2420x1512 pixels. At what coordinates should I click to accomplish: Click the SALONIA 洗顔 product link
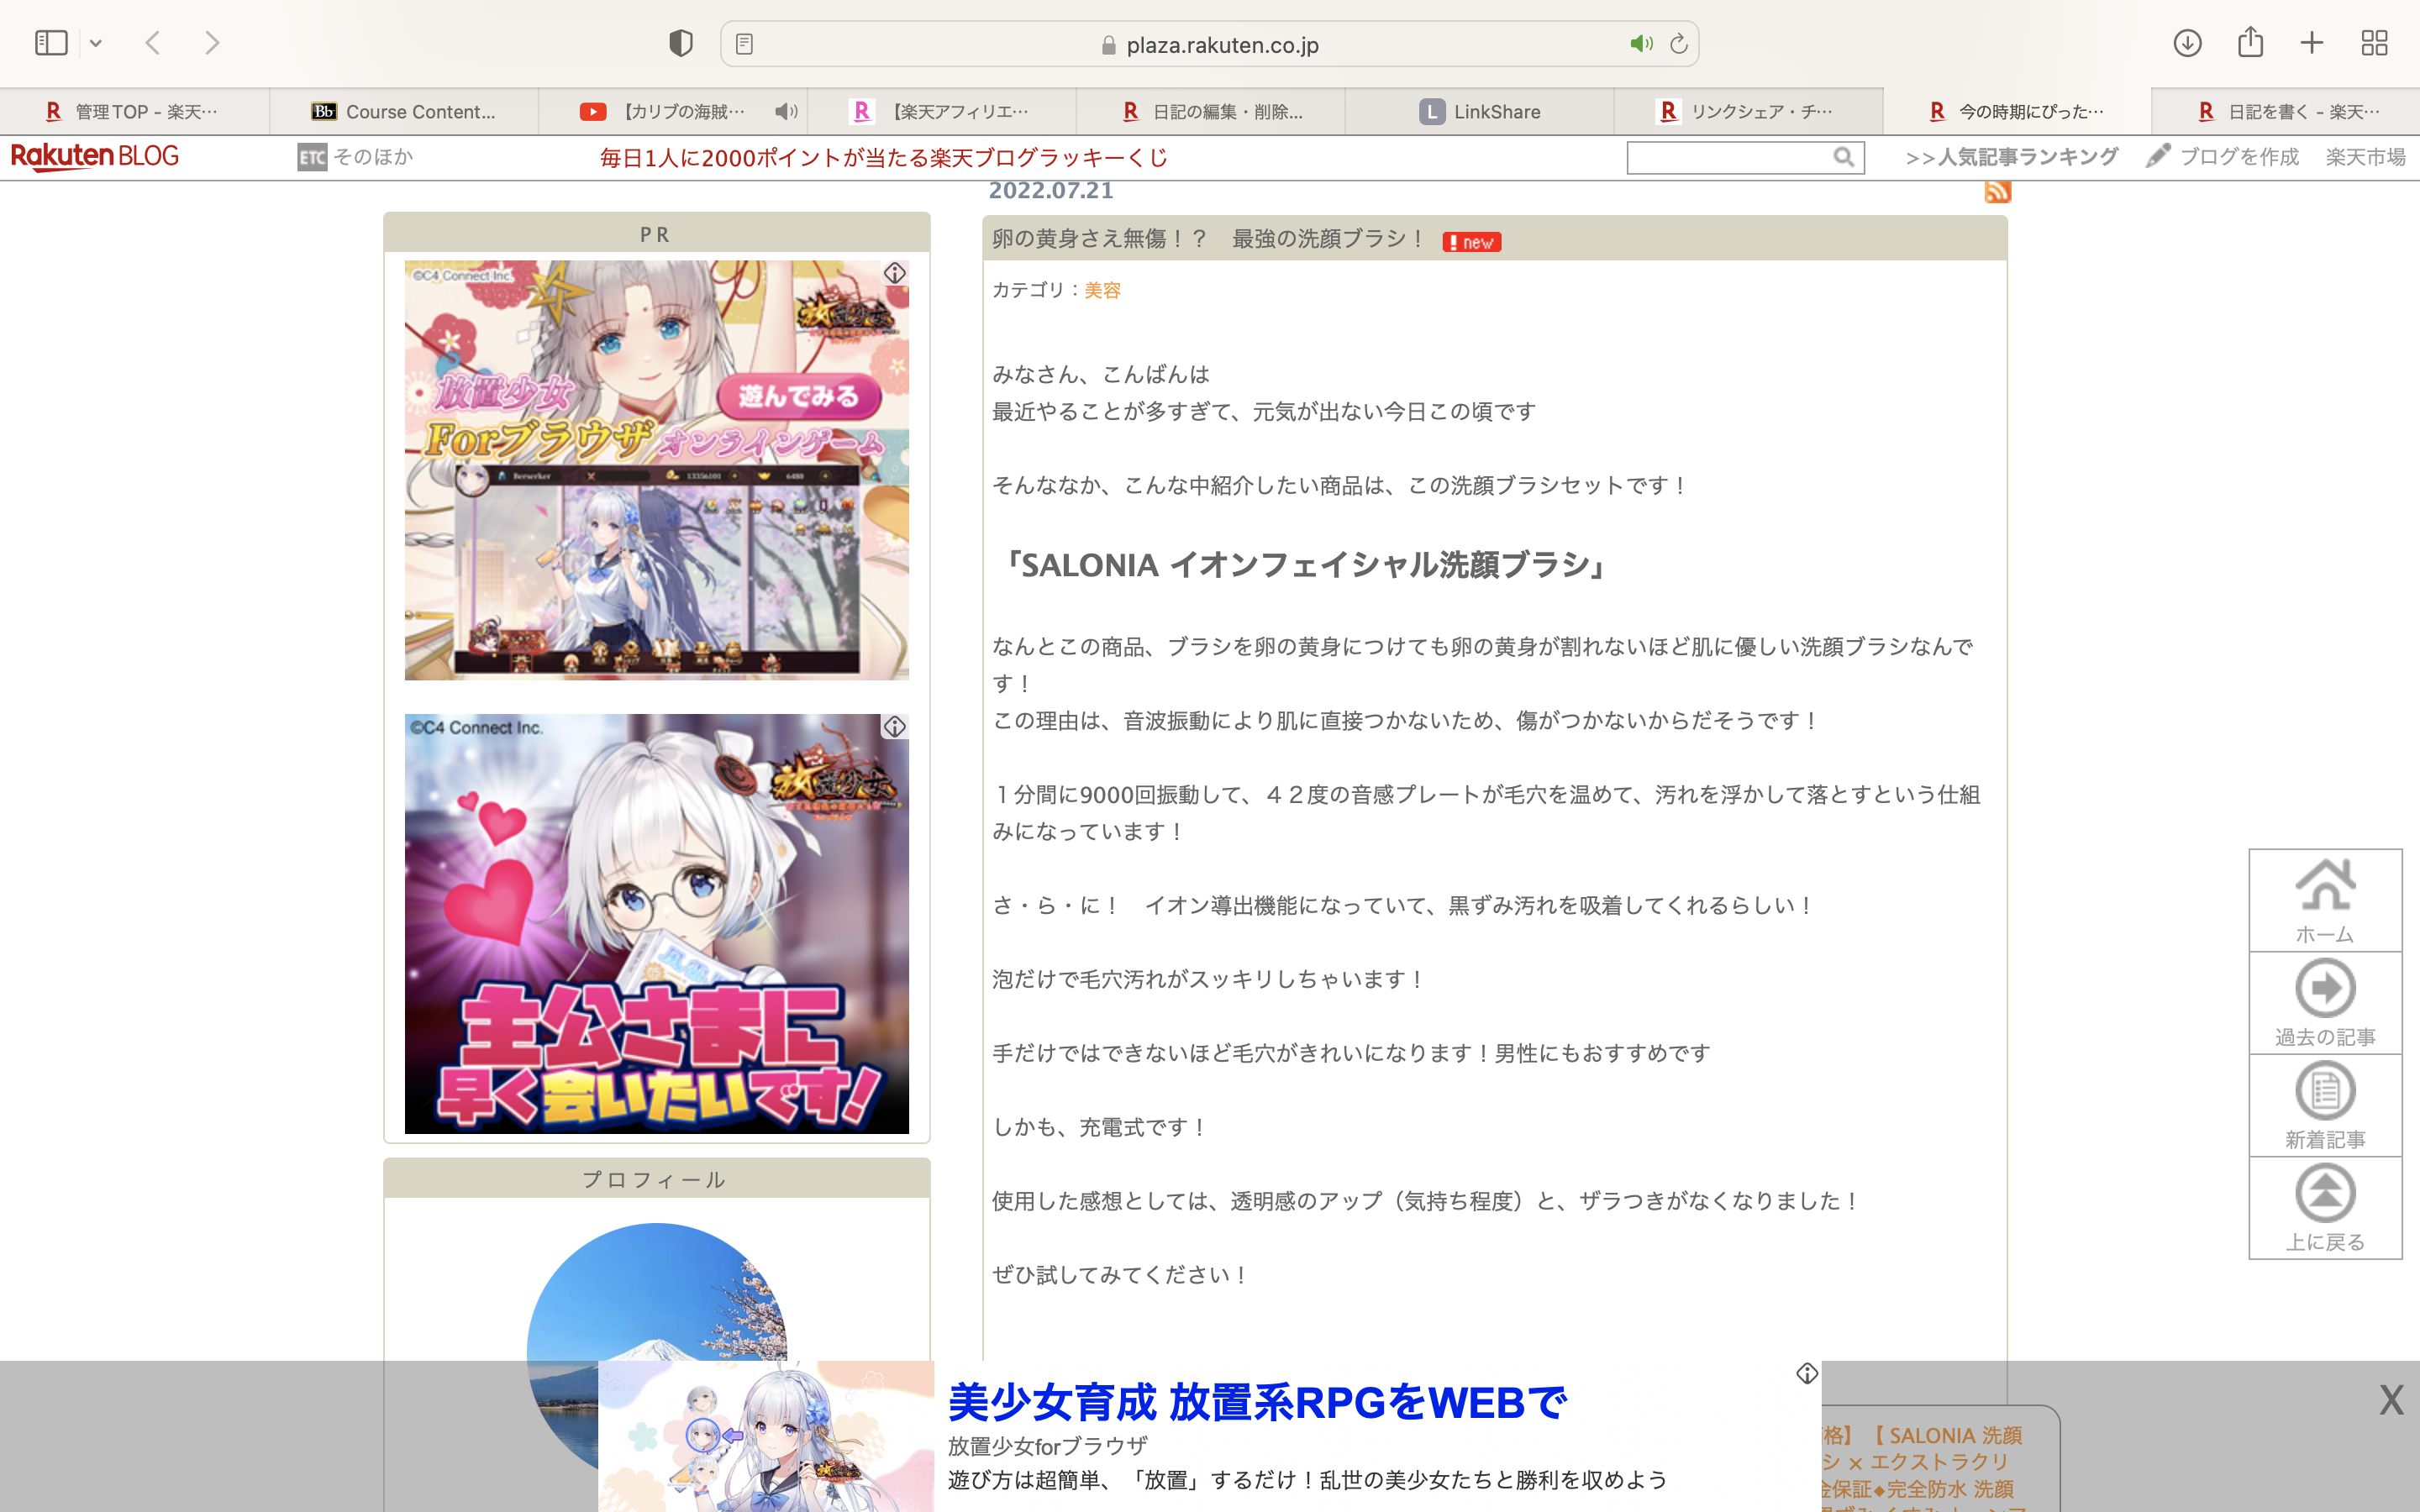click(x=1922, y=1462)
